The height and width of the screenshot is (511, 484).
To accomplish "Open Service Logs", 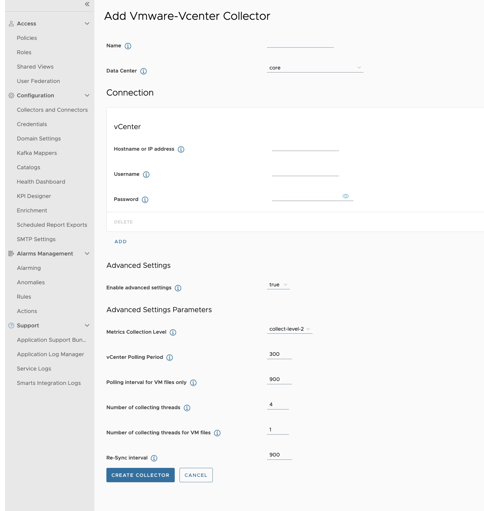I will pyautogui.click(x=34, y=369).
